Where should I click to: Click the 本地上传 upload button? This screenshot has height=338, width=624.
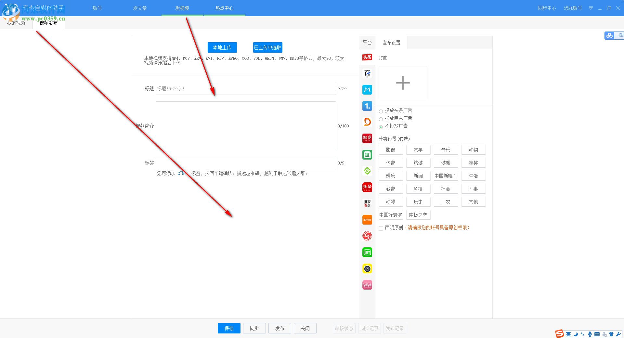tap(222, 47)
